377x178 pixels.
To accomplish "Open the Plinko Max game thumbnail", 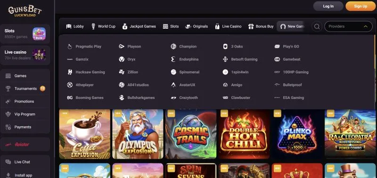I will [x=297, y=134].
